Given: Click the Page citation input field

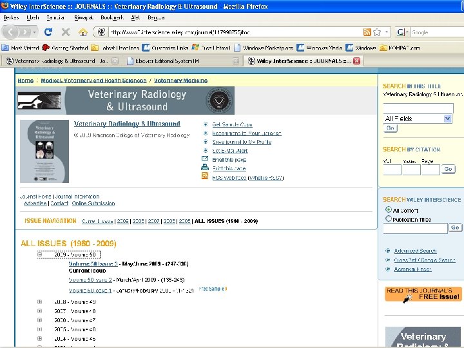Looking at the screenshot, I should coord(430,170).
